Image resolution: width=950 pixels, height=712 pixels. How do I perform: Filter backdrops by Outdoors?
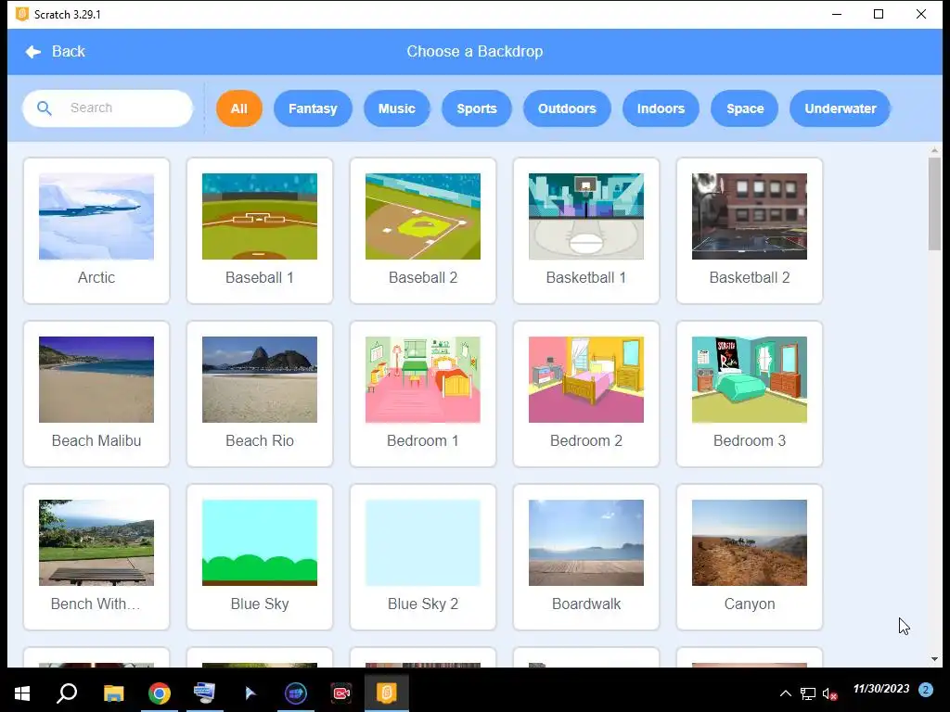coord(567,108)
